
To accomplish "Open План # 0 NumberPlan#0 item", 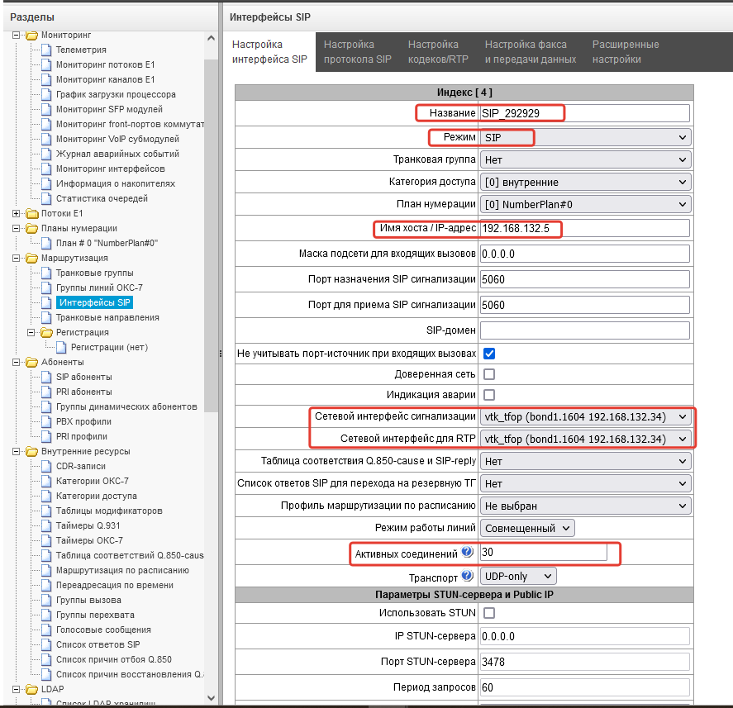I will (x=107, y=244).
